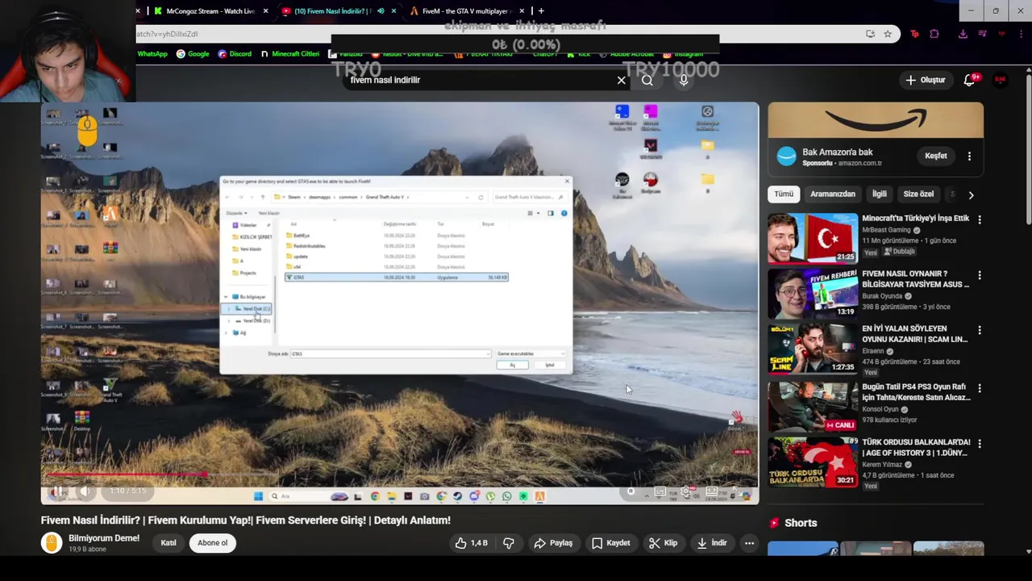This screenshot has height=581, width=1032.
Task: Create a clip with the Klip button
Action: pos(664,543)
